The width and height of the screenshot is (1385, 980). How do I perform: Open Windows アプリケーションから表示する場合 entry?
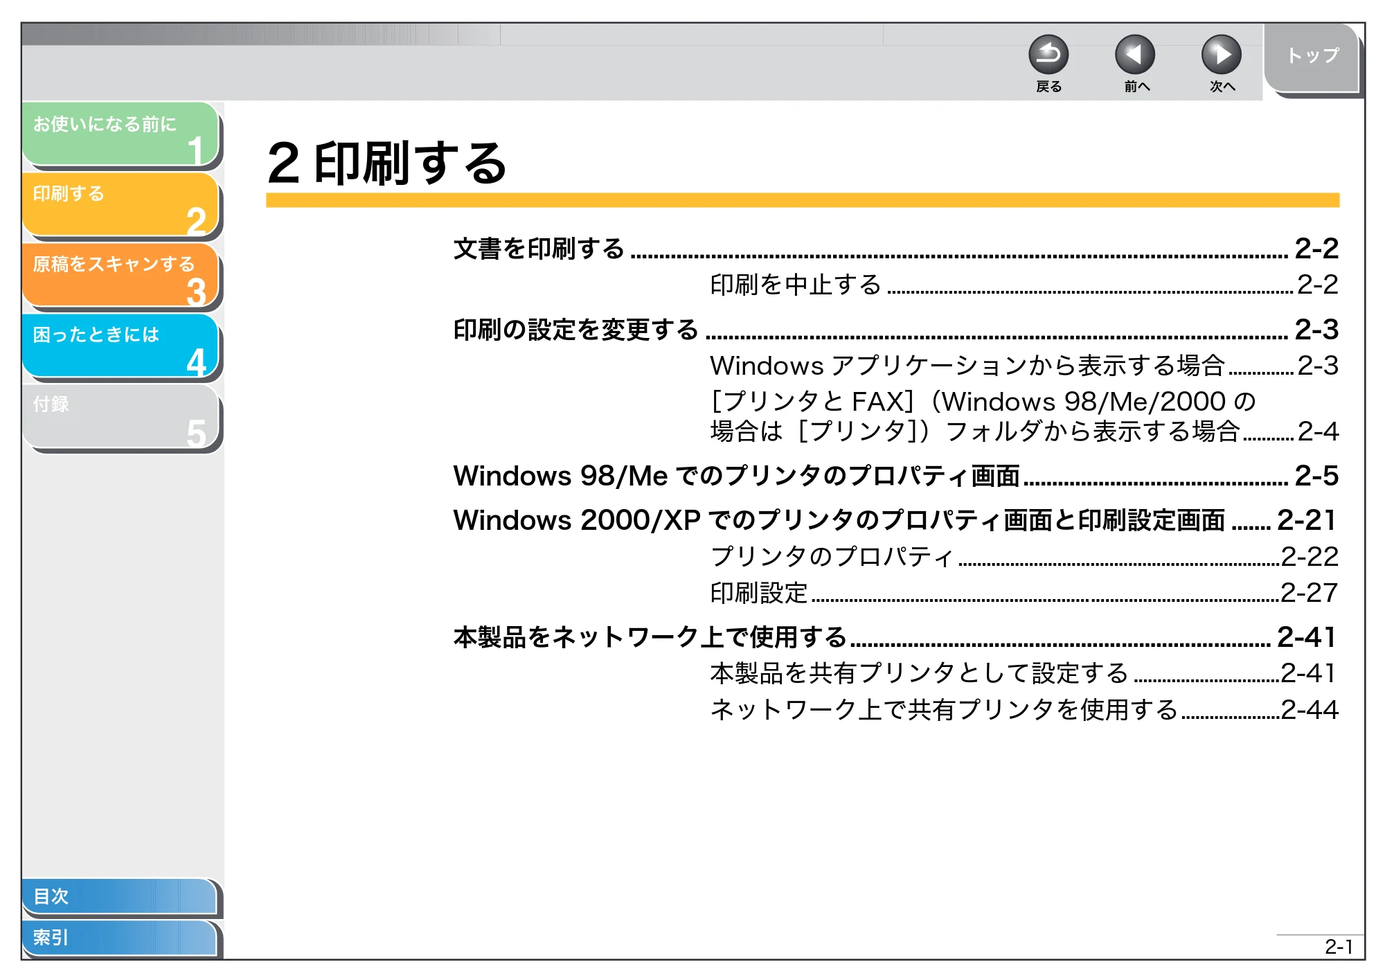[1024, 366]
